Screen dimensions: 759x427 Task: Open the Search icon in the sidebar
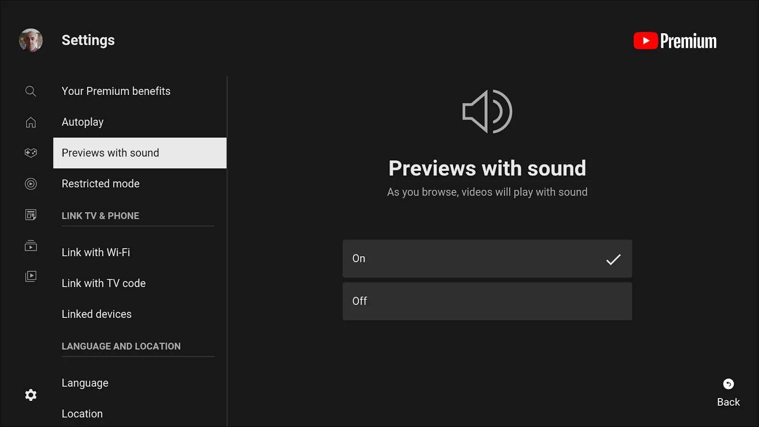(31, 91)
